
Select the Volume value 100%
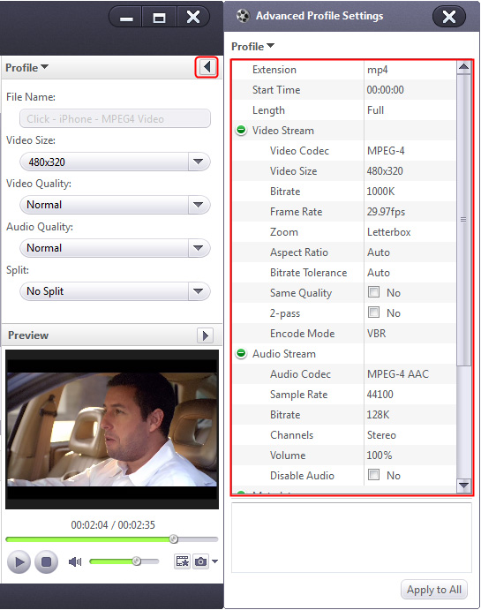coord(380,456)
